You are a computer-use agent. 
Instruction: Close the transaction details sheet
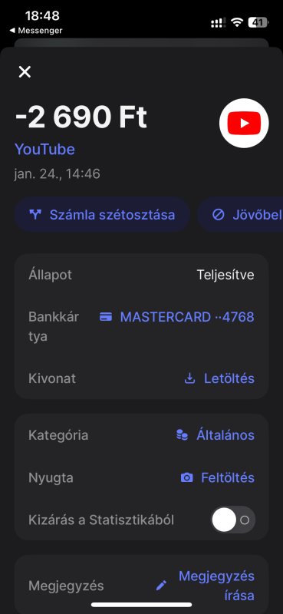click(x=25, y=71)
